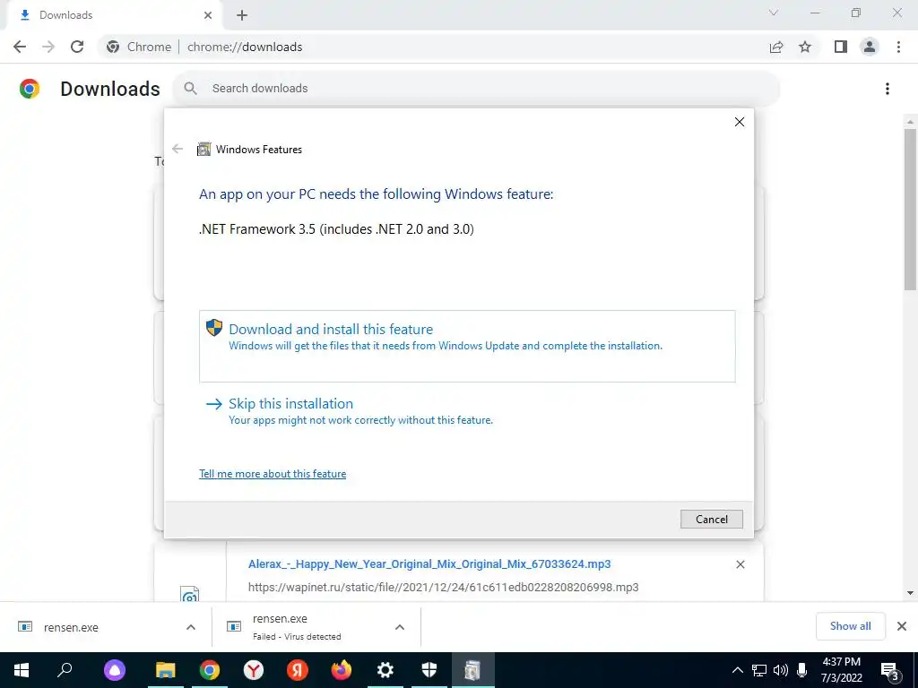The image size is (918, 688).
Task: Open Chrome's three-dot main menu
Action: pos(898,47)
